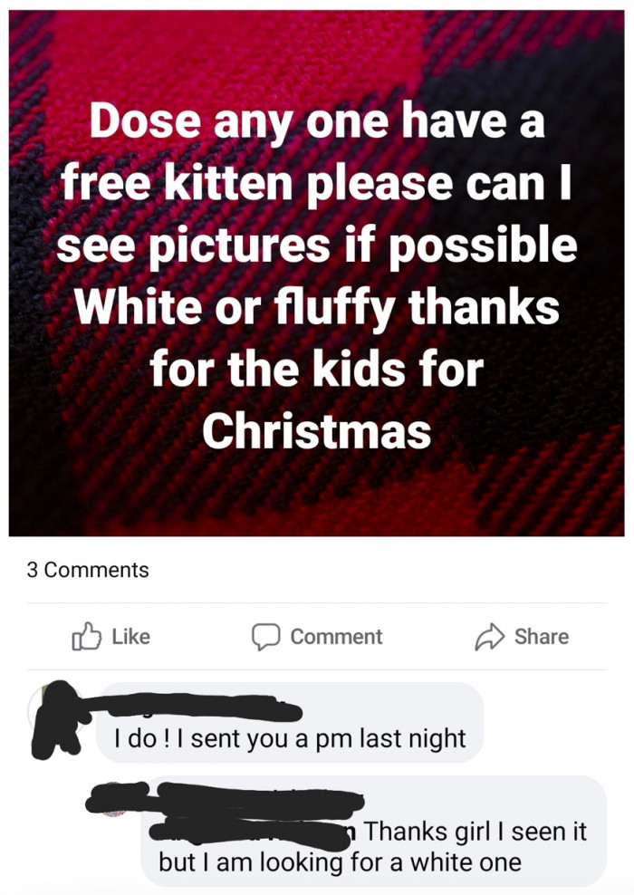Viewport: 634px width, 895px height.
Task: Click the Share arrow icon
Action: pyautogui.click(x=490, y=637)
